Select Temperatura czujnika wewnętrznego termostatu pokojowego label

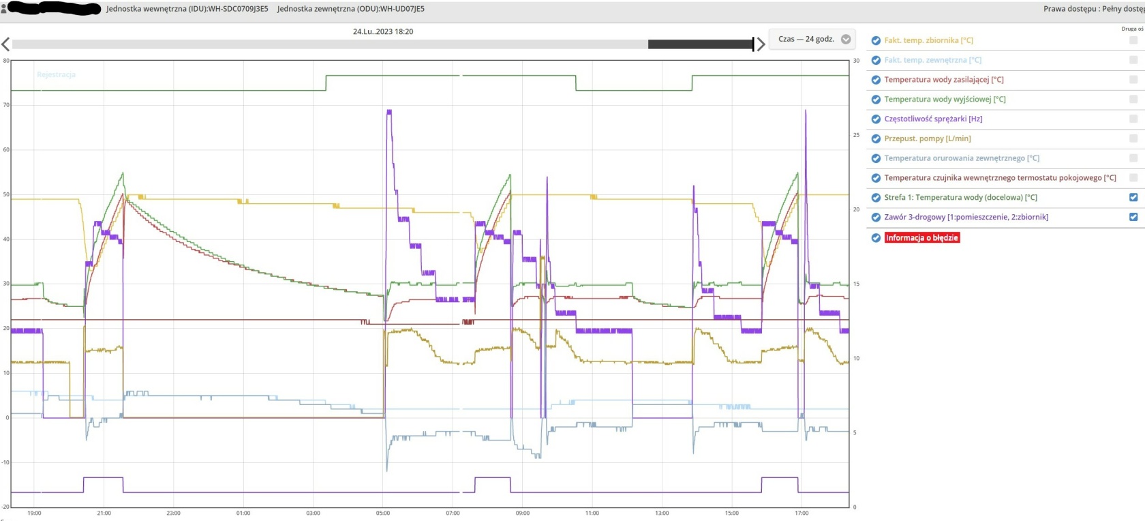pyautogui.click(x=999, y=178)
